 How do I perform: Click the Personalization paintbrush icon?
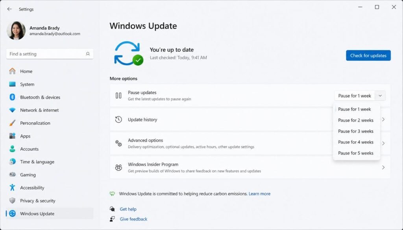12,123
